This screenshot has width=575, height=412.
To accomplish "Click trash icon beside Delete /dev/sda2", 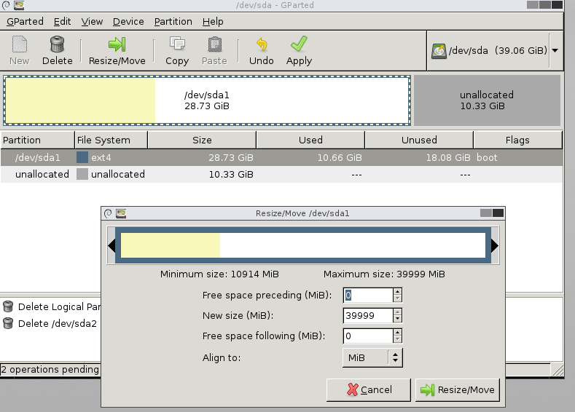I will [8, 323].
